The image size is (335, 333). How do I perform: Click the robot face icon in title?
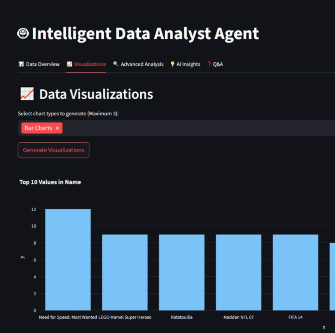tap(23, 34)
